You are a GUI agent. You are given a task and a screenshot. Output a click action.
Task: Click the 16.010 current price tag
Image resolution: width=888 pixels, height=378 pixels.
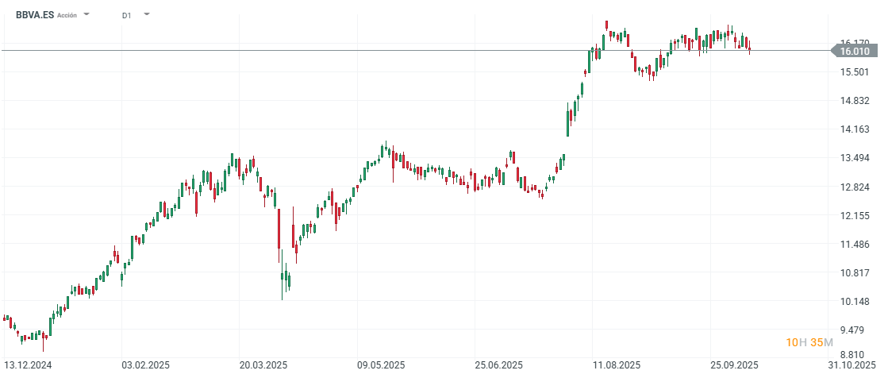point(854,51)
